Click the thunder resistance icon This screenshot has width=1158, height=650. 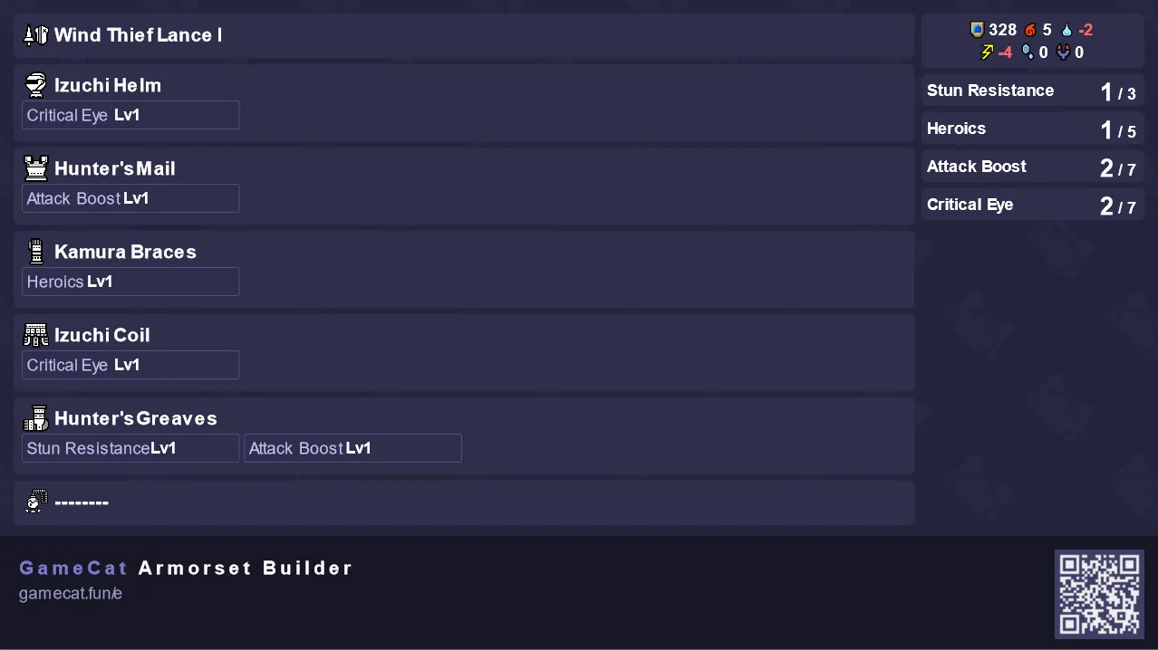[987, 53]
